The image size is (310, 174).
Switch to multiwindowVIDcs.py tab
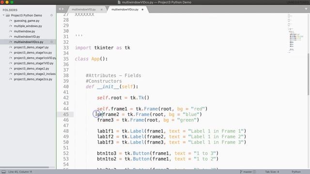(x=125, y=10)
